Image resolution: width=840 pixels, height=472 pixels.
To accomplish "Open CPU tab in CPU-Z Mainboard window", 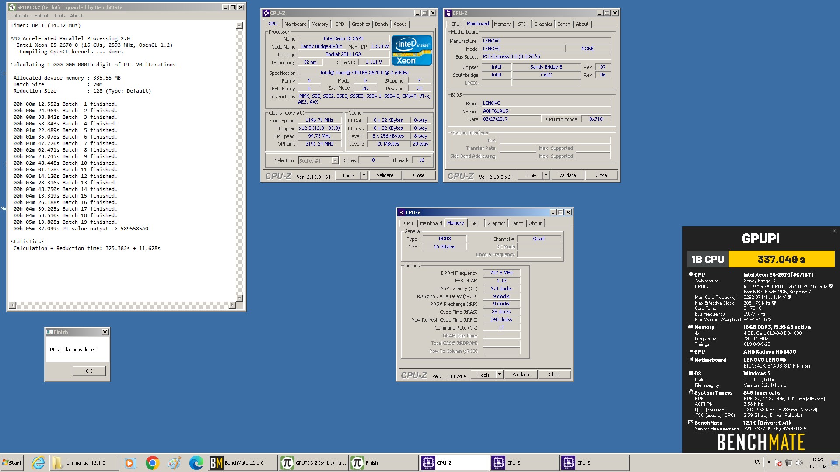I will click(x=455, y=24).
